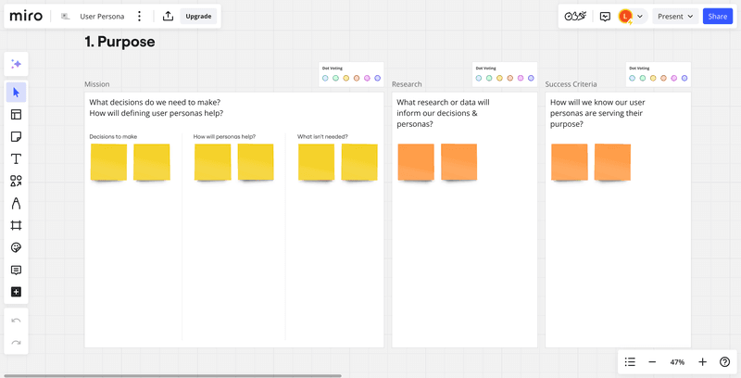This screenshot has height=378, width=741.
Task: Click the Upgrade button
Action: 198,17
